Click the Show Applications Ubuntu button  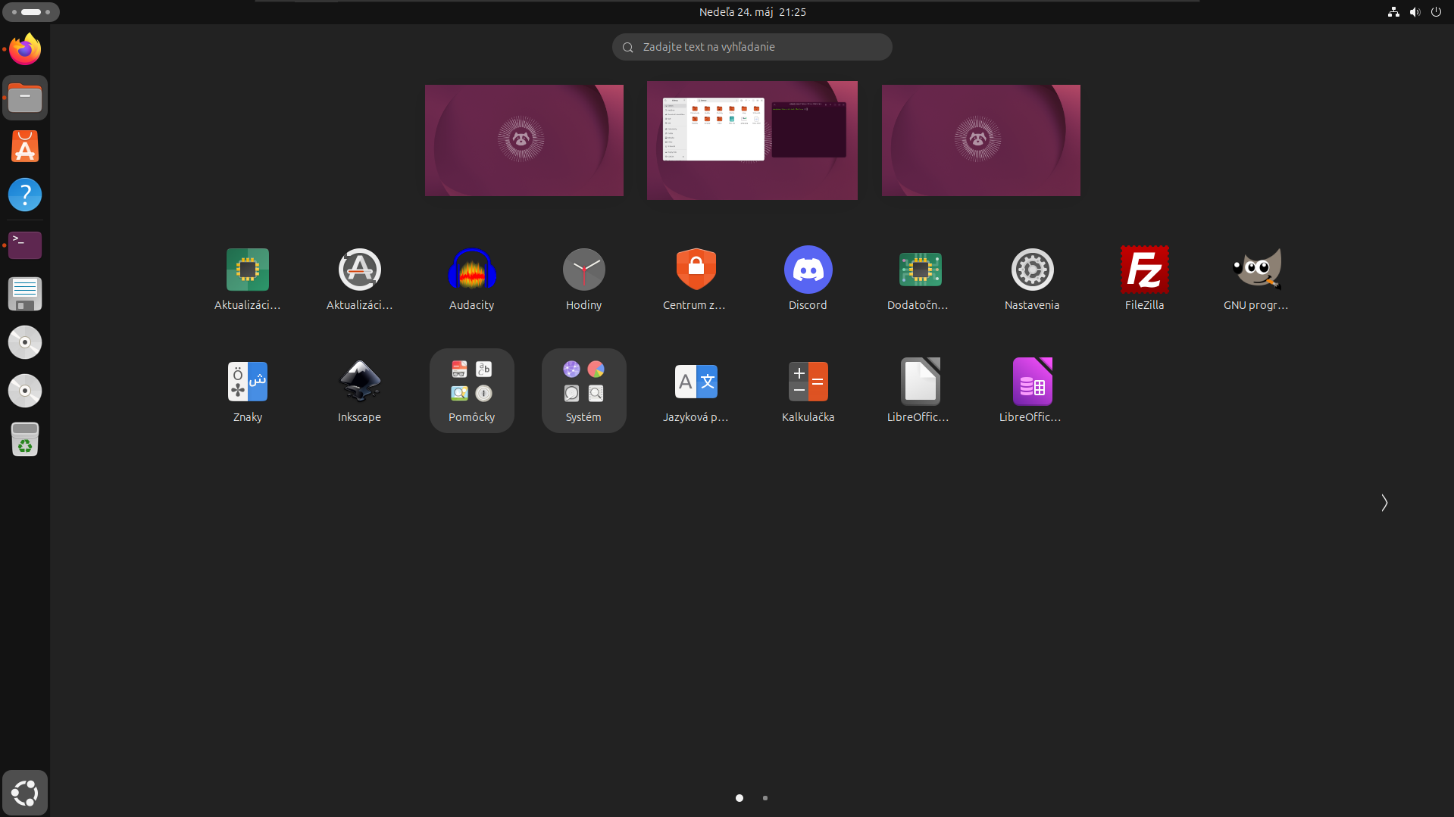tap(25, 793)
